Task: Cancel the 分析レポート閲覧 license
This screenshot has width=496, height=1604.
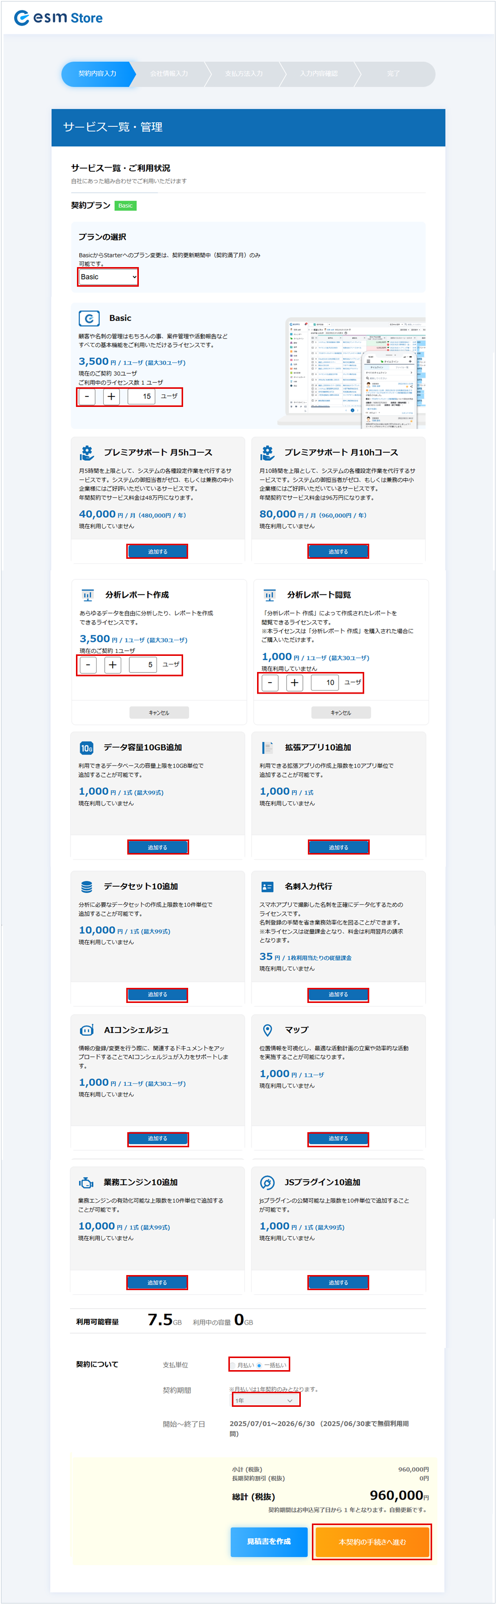Action: (341, 713)
